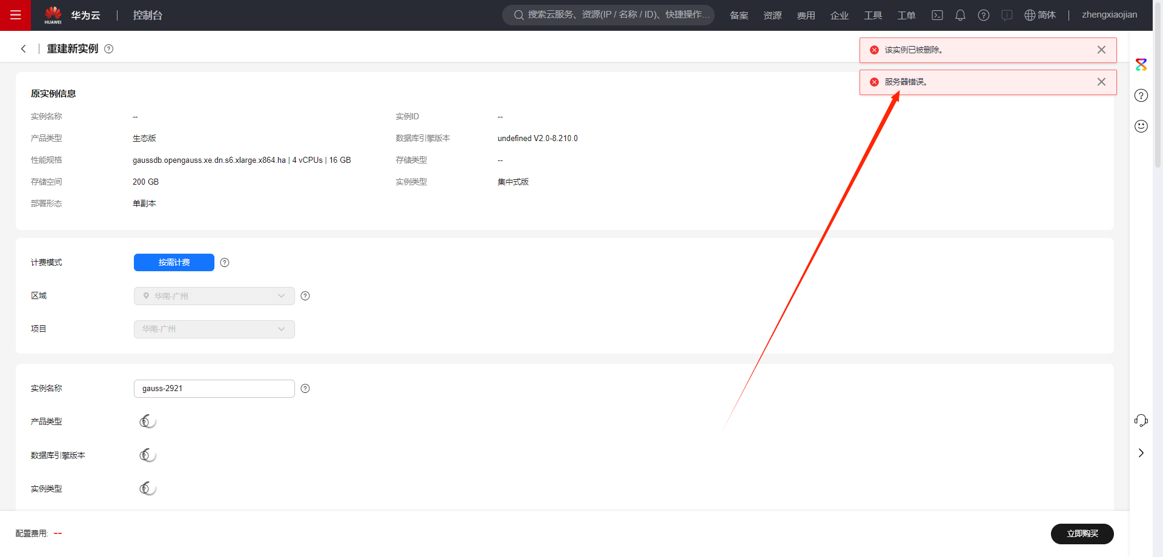
Task: Click the 配置费用 label at the bottom
Action: pyautogui.click(x=31, y=533)
